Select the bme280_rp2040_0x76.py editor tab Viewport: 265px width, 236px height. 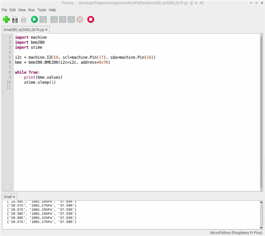[x=24, y=30]
